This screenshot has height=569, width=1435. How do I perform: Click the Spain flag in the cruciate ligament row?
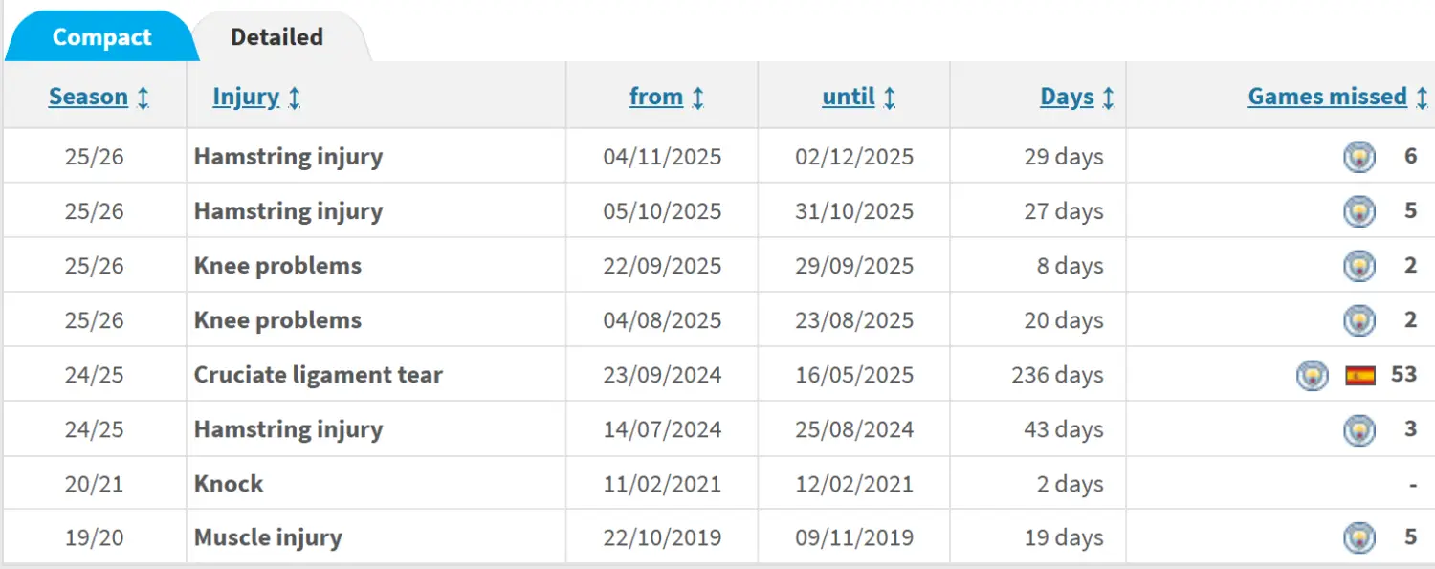click(x=1359, y=375)
